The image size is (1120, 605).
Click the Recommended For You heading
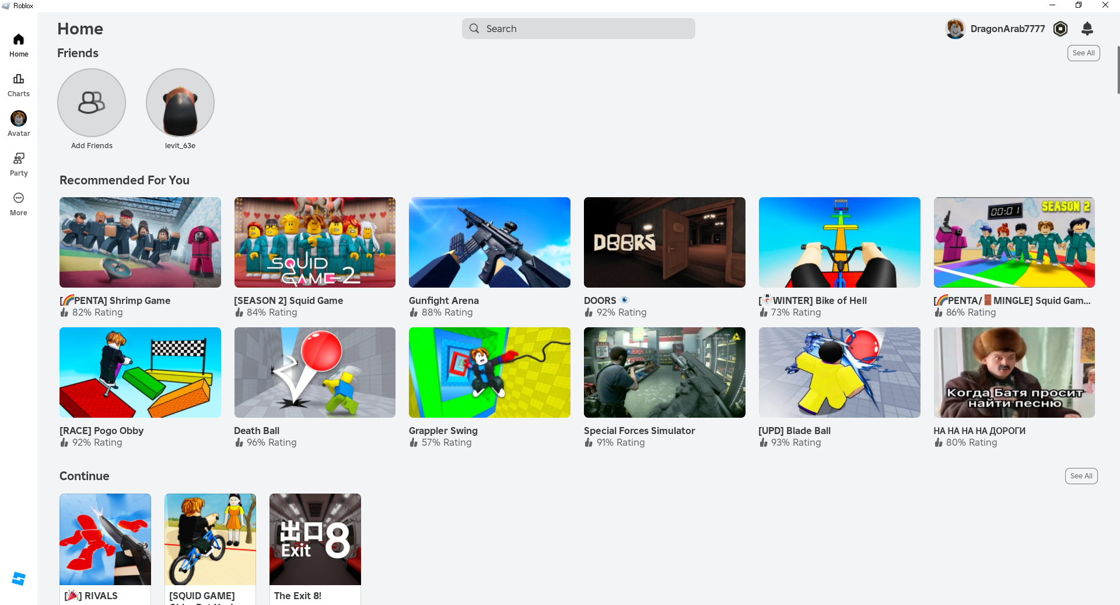coord(124,180)
